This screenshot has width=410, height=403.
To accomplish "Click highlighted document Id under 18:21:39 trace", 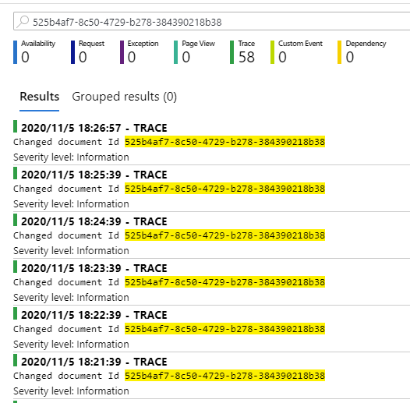I will click(224, 376).
